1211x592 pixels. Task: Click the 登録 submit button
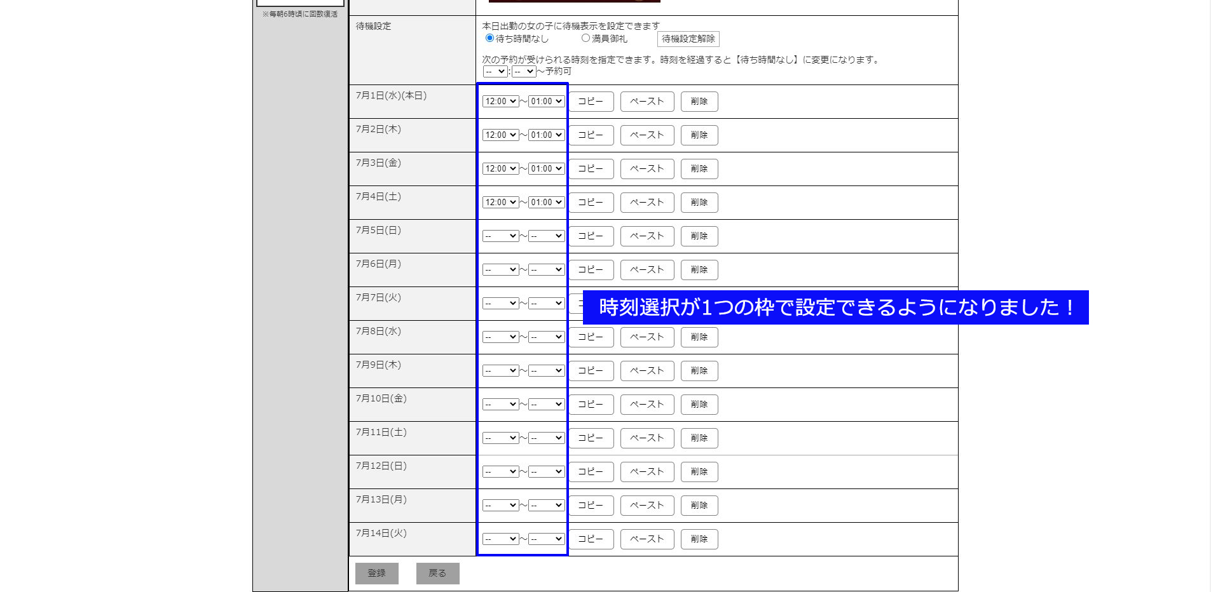(x=376, y=572)
